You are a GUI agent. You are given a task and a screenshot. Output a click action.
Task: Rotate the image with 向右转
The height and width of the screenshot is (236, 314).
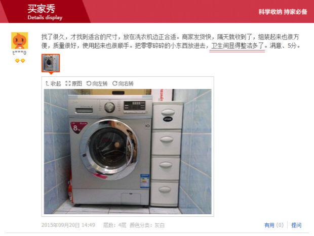[123, 83]
